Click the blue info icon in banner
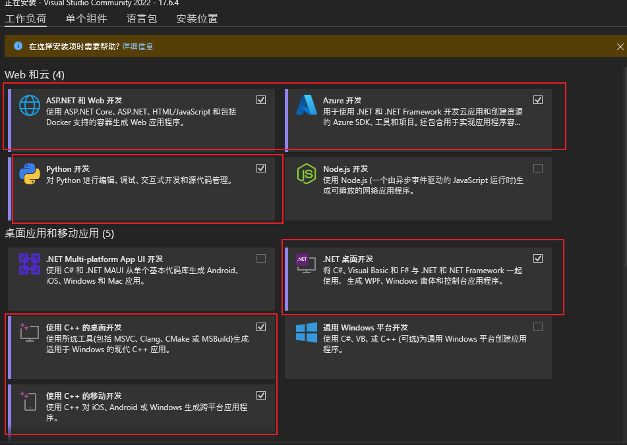This screenshot has width=627, height=445. [x=18, y=46]
